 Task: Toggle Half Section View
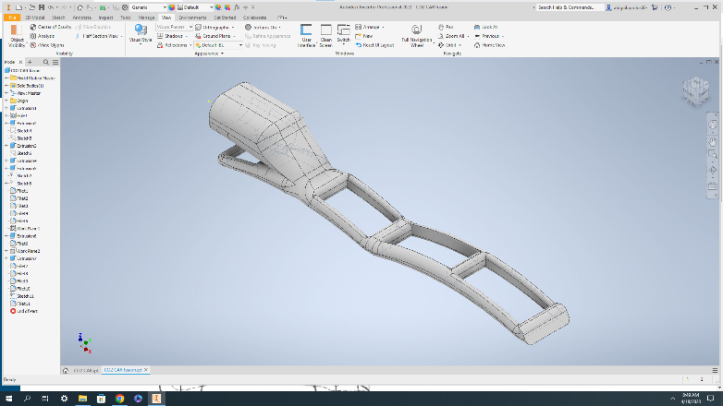[x=97, y=36]
